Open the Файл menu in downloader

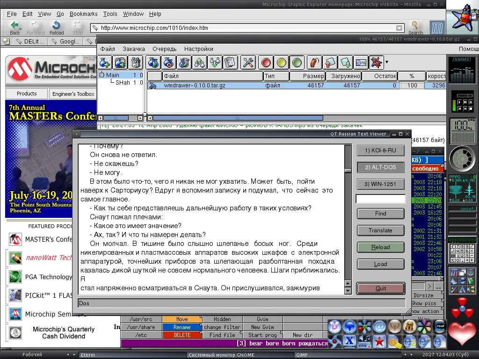(x=108, y=49)
